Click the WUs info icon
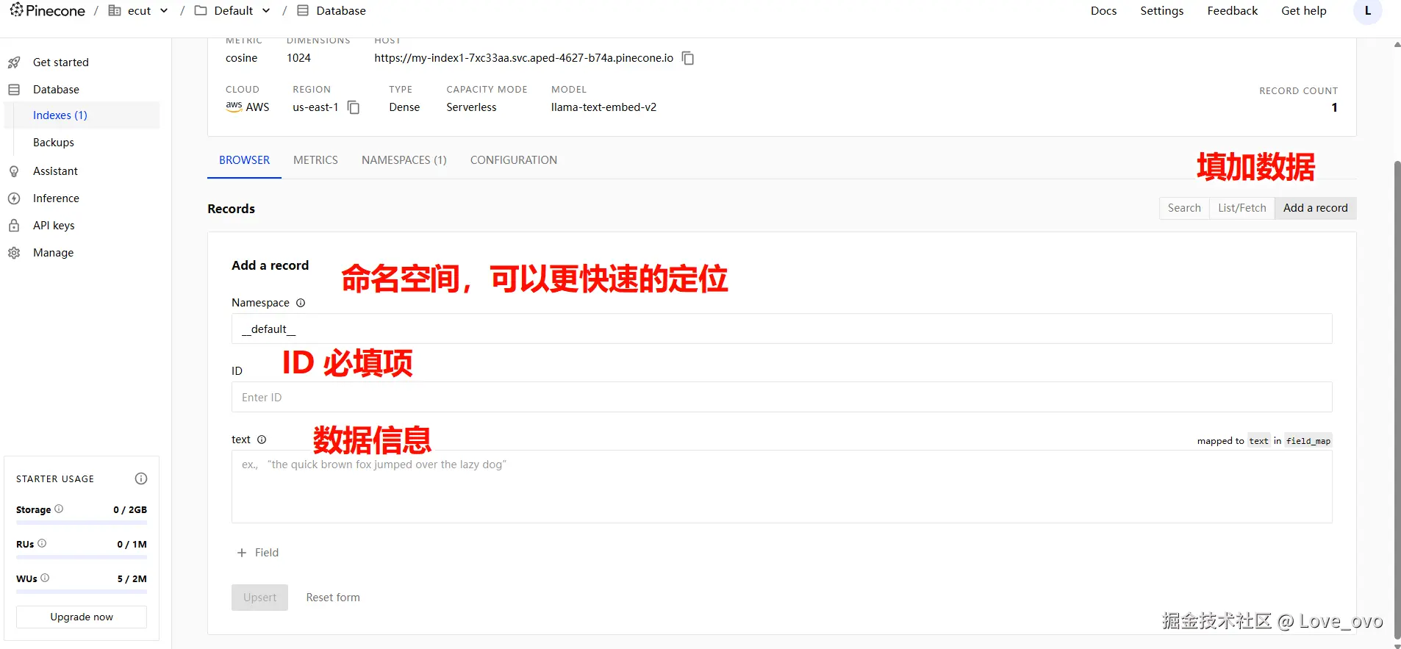This screenshot has height=649, width=1401. 45,578
